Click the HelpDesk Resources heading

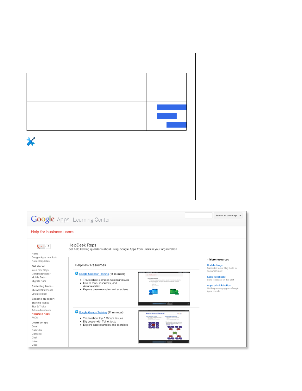coord(90,265)
